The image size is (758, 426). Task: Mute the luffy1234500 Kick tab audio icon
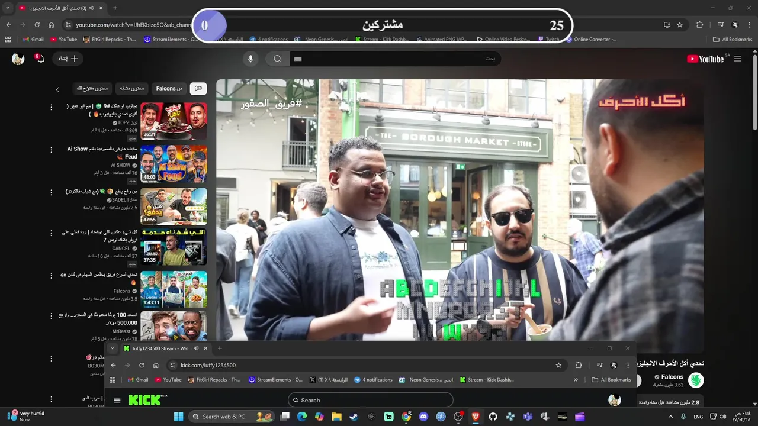(x=196, y=348)
